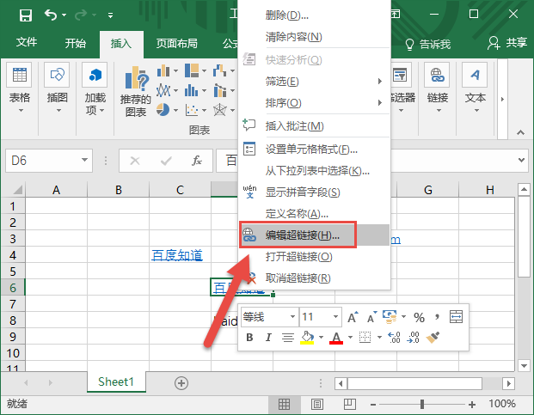The width and height of the screenshot is (534, 415).
Task: Decrease font size in mini toolbar
Action: click(x=371, y=317)
